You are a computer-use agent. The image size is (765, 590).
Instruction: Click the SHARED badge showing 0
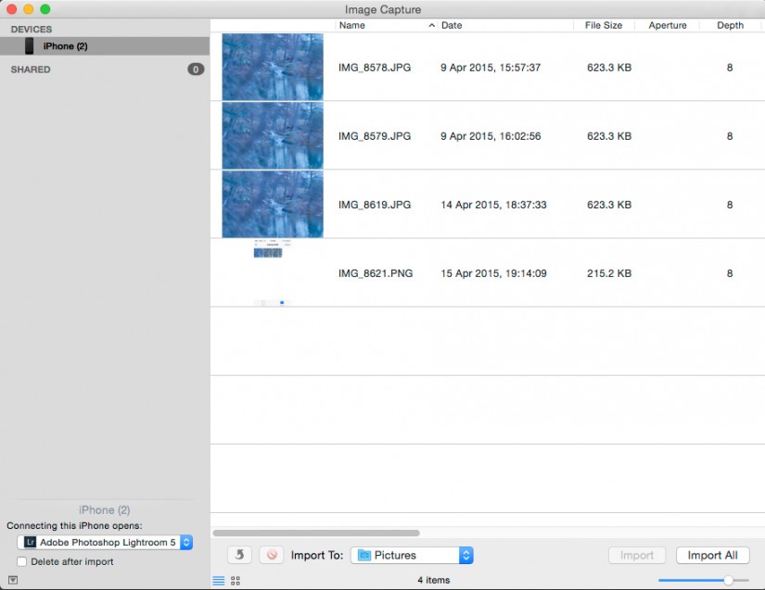(196, 69)
